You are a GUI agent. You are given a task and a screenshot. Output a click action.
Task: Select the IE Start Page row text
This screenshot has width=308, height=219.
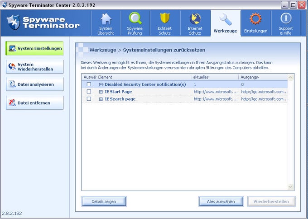point(118,92)
